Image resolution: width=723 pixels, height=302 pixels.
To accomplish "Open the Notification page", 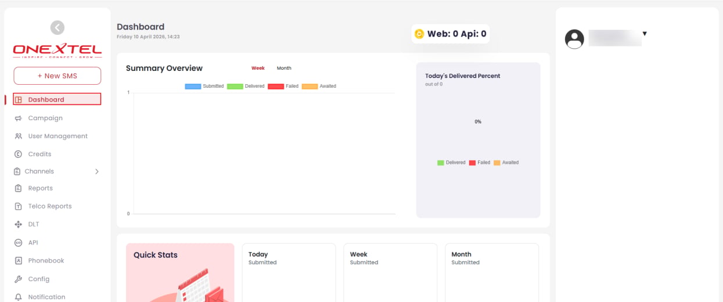I will (x=46, y=297).
